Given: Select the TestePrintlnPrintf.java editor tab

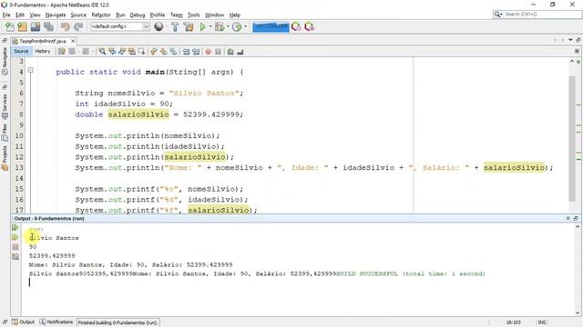Looking at the screenshot, I should tap(43, 41).
